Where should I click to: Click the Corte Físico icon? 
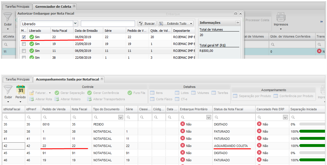pyautogui.click(x=152, y=99)
